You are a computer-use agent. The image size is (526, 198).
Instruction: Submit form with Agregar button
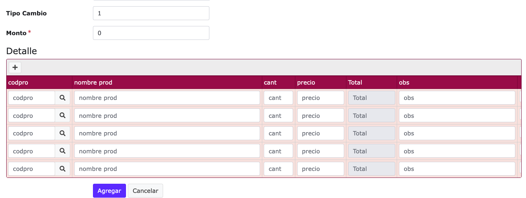109,191
